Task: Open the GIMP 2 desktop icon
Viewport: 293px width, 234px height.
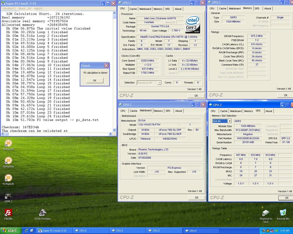Action: [8, 197]
